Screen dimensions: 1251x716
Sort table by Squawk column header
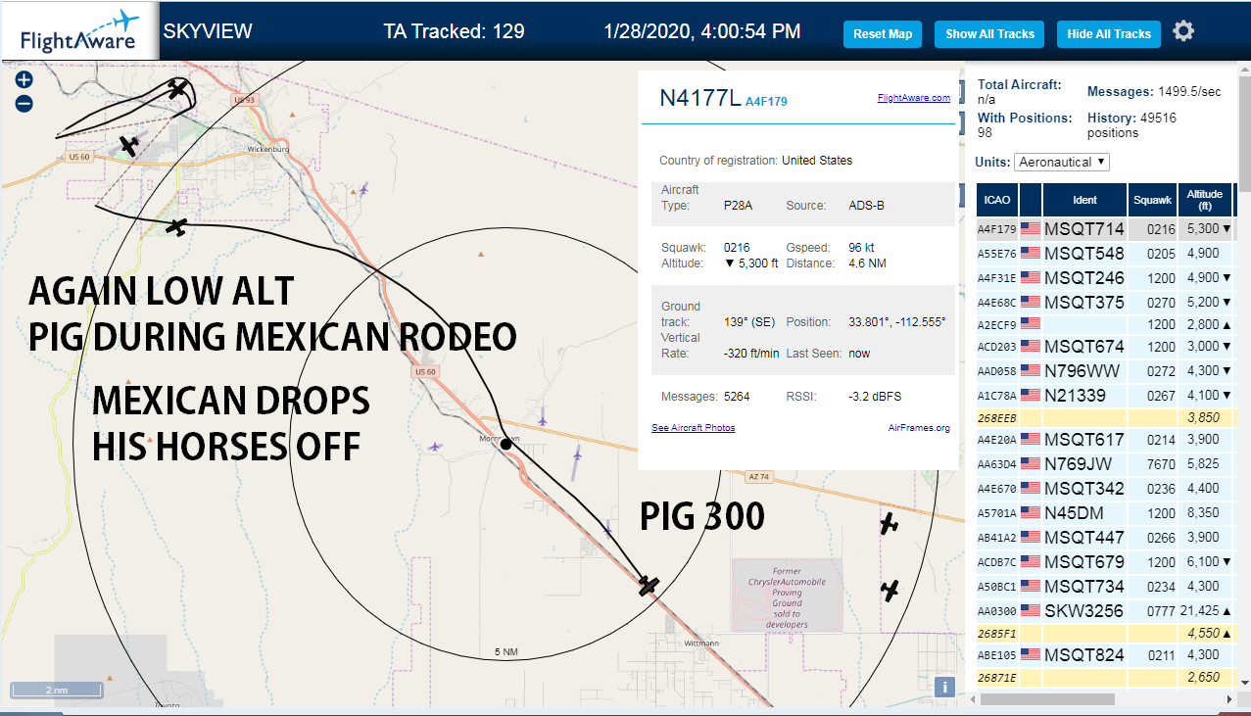point(1152,200)
